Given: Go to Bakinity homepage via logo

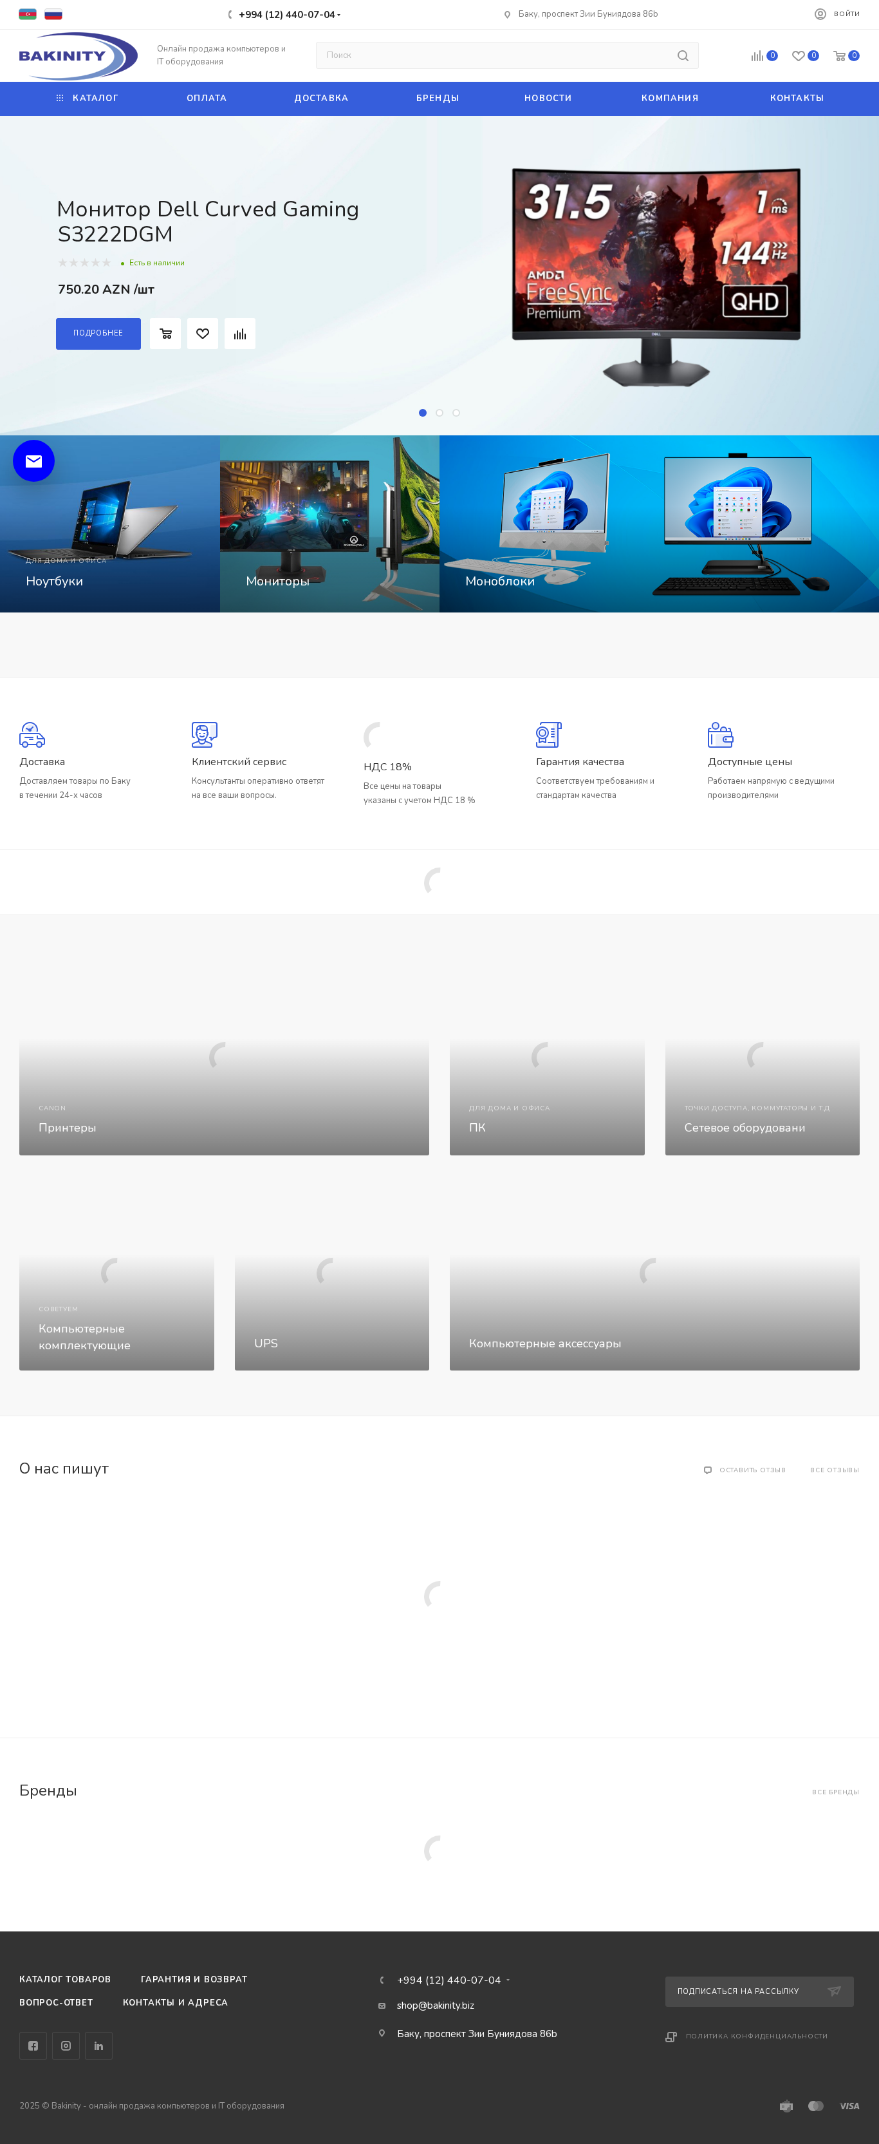Looking at the screenshot, I should tap(78, 56).
